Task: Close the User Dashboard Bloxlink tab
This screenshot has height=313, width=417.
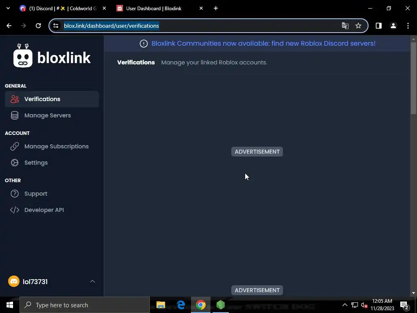Action: click(x=201, y=8)
